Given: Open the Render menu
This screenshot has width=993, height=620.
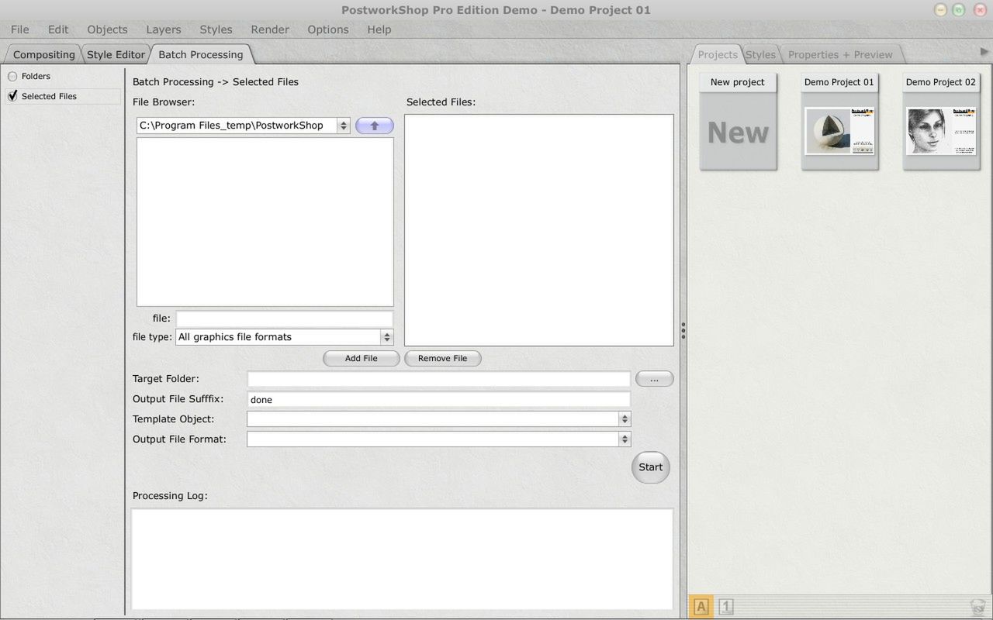Looking at the screenshot, I should pos(270,29).
